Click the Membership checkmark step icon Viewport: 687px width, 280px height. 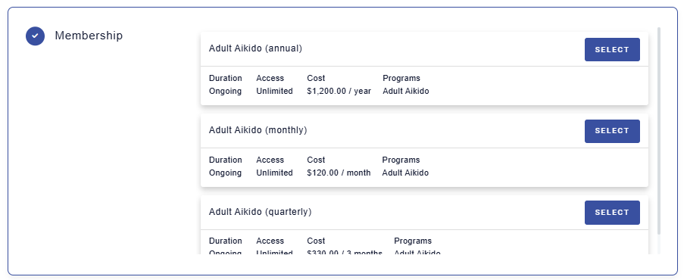35,36
